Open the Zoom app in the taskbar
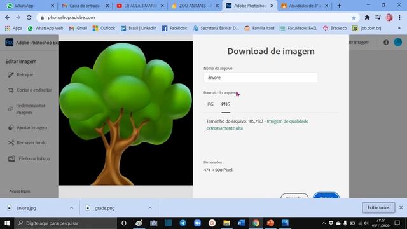Screen dimensions: 407x229 click(198, 223)
